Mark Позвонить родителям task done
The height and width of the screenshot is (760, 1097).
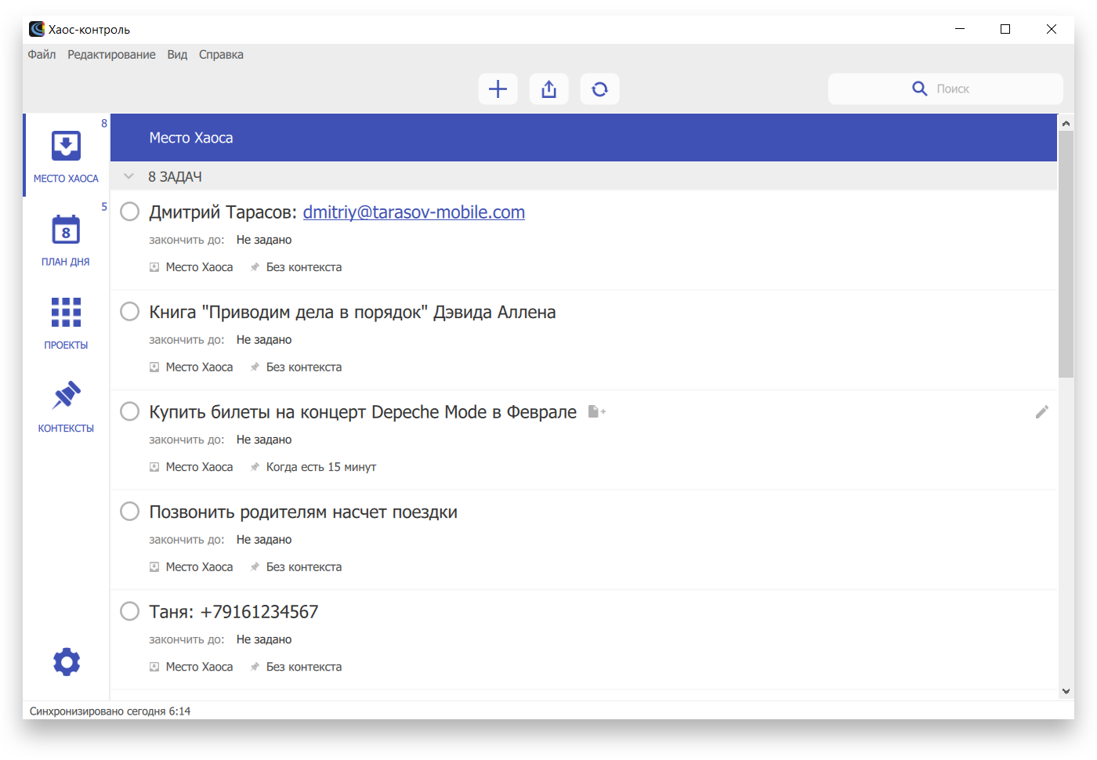pyautogui.click(x=130, y=512)
